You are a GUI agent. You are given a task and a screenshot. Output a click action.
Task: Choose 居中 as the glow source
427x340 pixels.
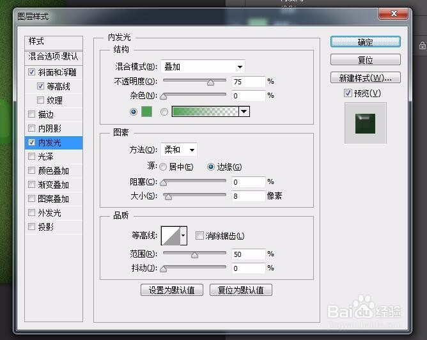click(163, 167)
